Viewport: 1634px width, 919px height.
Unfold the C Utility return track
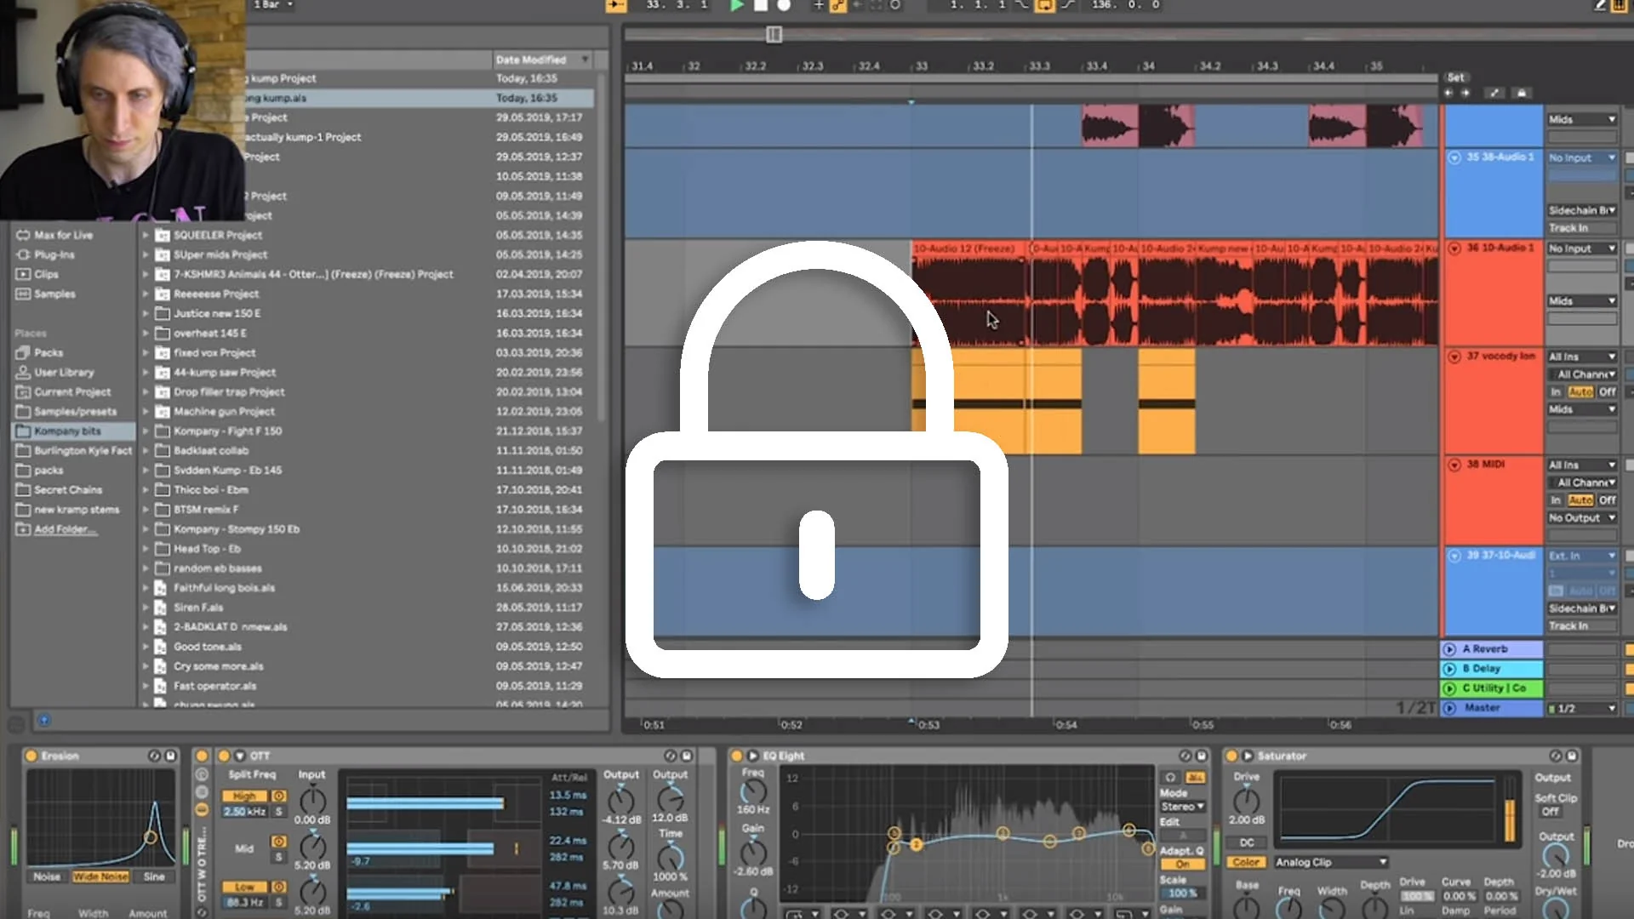pos(1450,688)
